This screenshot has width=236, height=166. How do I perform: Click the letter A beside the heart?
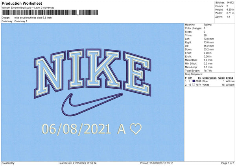121,129
